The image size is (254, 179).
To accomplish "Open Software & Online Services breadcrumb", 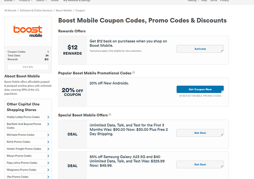I will 36,11.
